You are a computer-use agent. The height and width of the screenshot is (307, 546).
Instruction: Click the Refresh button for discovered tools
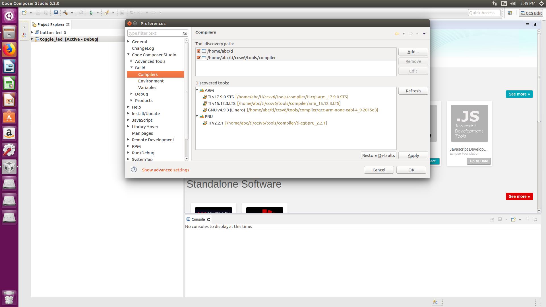(x=413, y=91)
